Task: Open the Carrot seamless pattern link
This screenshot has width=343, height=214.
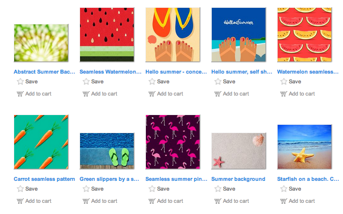Action: [x=44, y=179]
